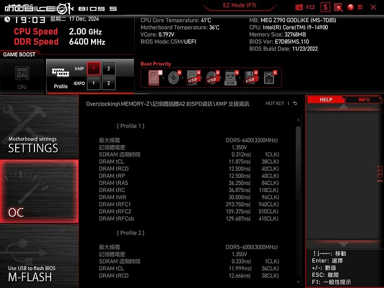
Task: Select hard disk boot priority device
Action: tap(155, 78)
